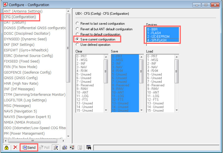
Task: Select NMEA (NMEA Protocol) from message list
Action: click(x=22, y=122)
